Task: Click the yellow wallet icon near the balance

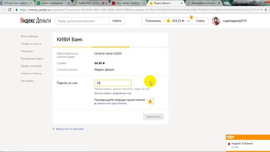Action: point(168,21)
